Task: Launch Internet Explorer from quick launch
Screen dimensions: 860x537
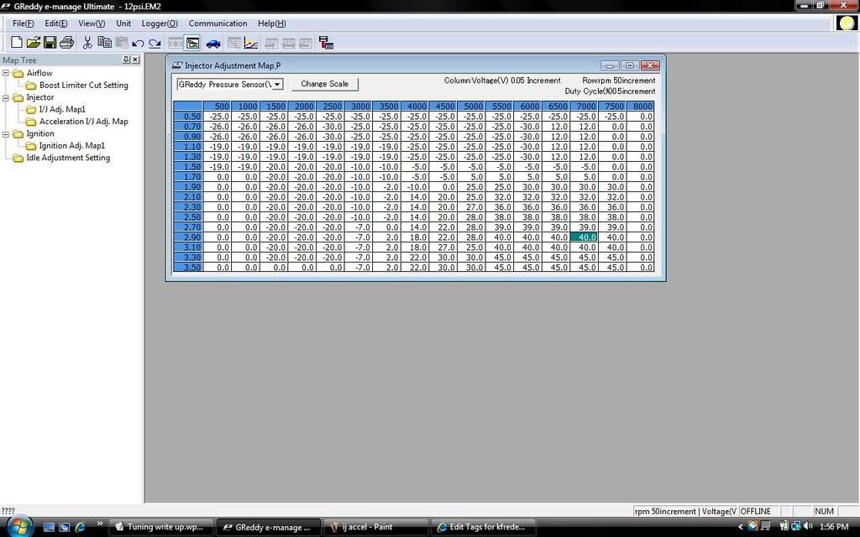Action: click(x=80, y=527)
